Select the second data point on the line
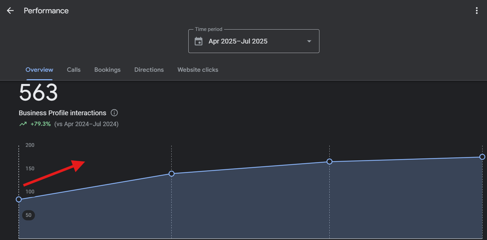487x240 pixels. point(172,174)
